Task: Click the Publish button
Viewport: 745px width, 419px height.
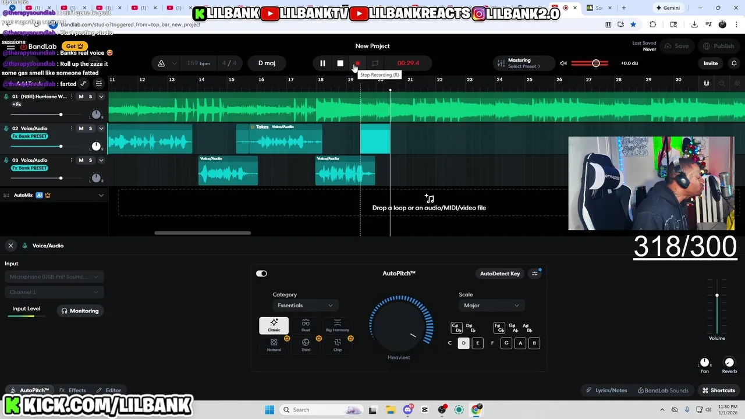Action: [x=718, y=46]
